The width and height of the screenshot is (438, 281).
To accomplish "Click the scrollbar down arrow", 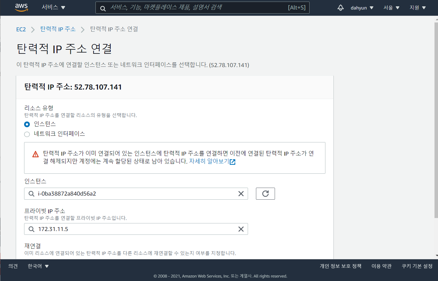I will pyautogui.click(x=436, y=256).
